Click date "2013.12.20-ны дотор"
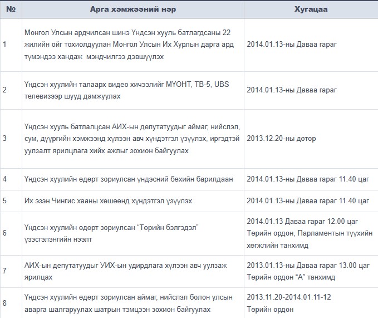 [x=281, y=138]
